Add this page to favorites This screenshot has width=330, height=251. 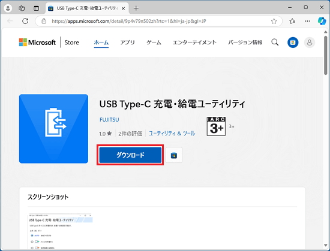pos(274,21)
